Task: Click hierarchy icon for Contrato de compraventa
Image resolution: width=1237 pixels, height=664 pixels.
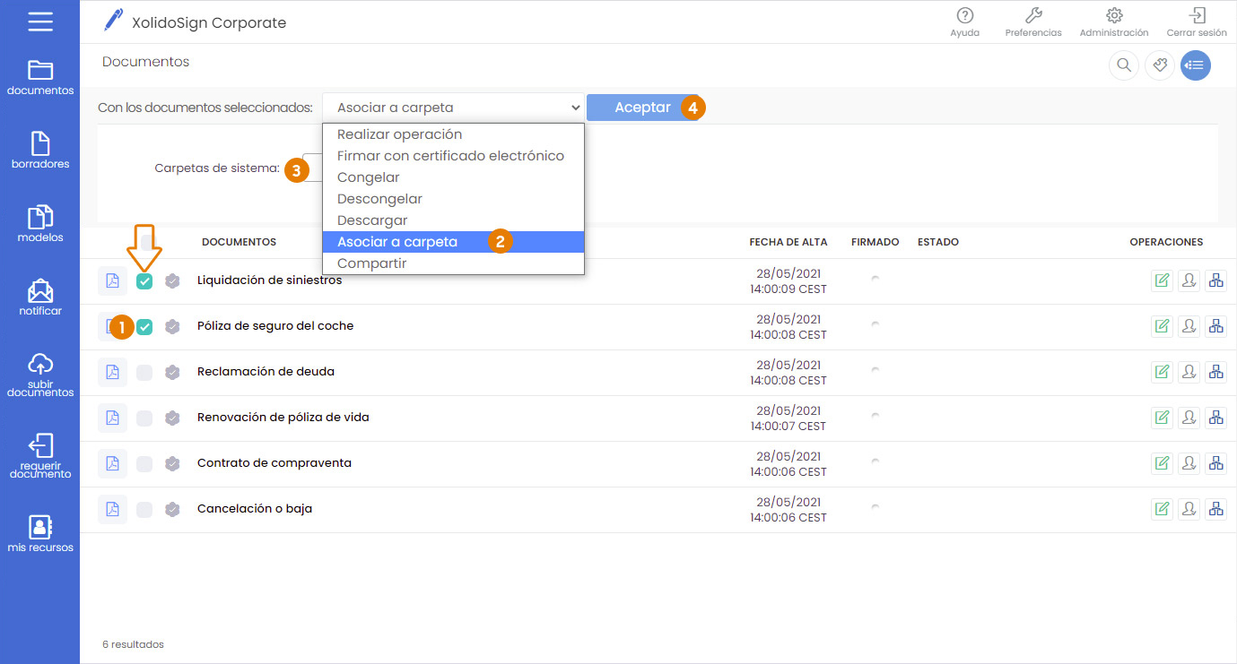Action: 1215,463
